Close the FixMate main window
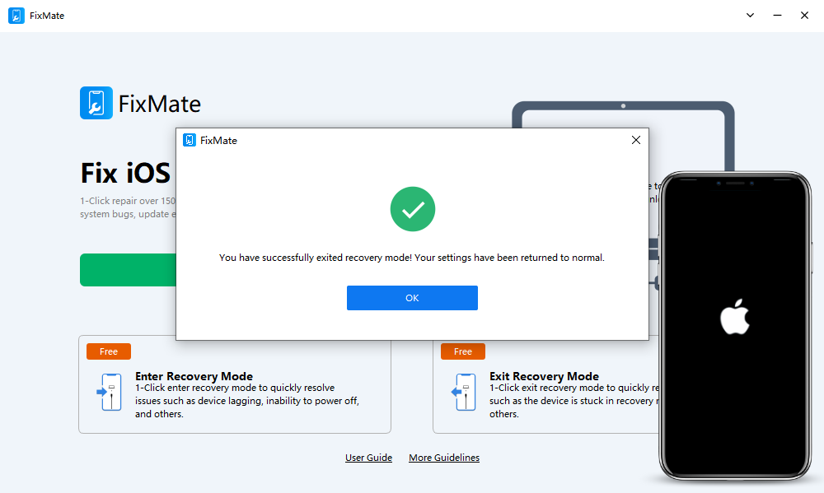 [x=804, y=15]
